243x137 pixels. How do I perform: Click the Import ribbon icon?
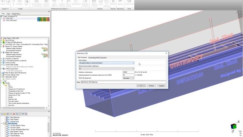click(x=3, y=2)
